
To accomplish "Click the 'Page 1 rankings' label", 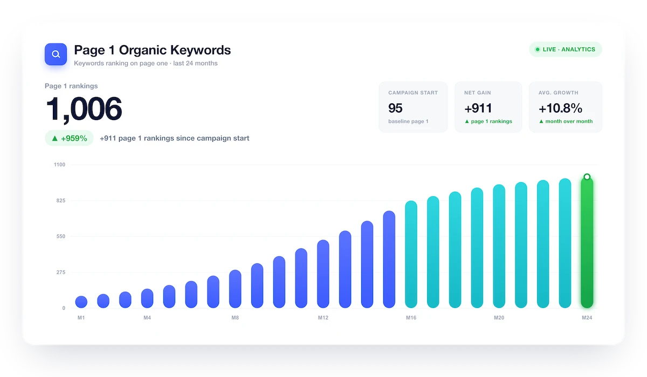I will point(71,86).
